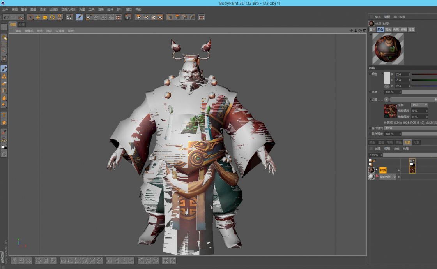Open the 摄像机 Camera viewport menu
437x269 pixels.
coord(29,31)
